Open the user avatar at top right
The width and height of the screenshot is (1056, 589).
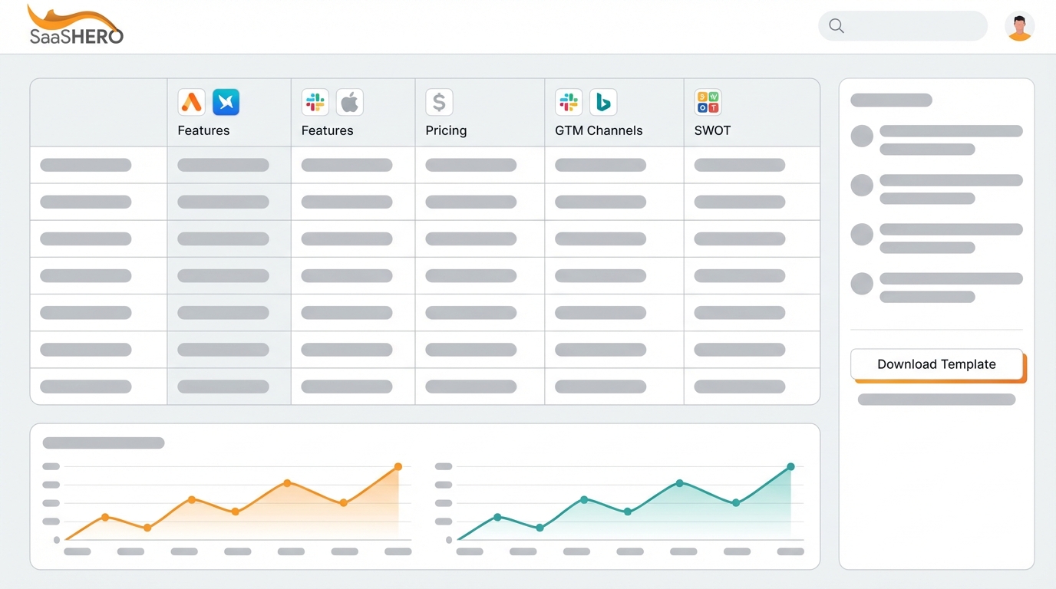click(x=1019, y=25)
